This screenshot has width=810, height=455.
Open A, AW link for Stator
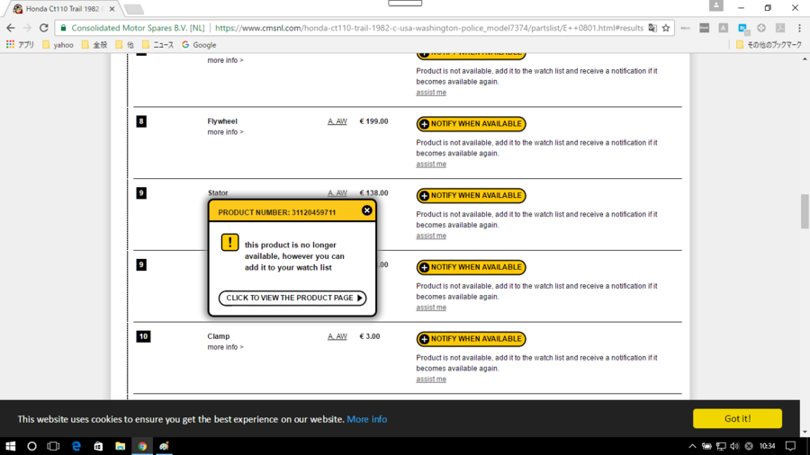(x=337, y=193)
